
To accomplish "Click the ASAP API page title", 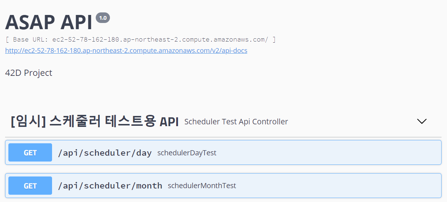I will [48, 22].
